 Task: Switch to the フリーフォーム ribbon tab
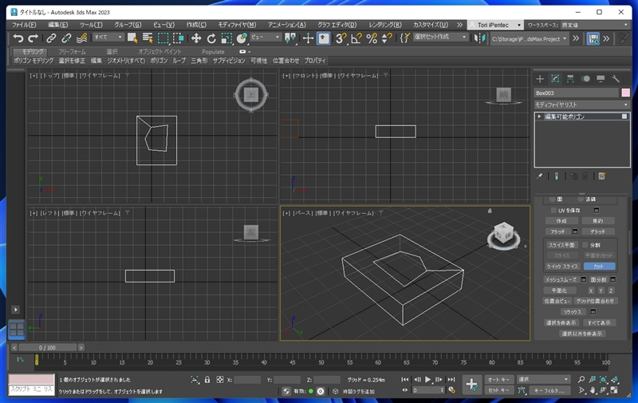[72, 52]
